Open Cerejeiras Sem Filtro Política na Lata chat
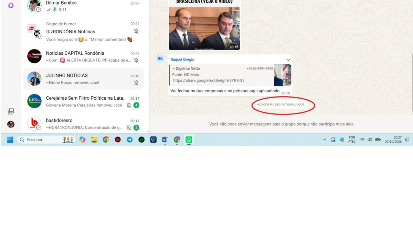 click(84, 101)
